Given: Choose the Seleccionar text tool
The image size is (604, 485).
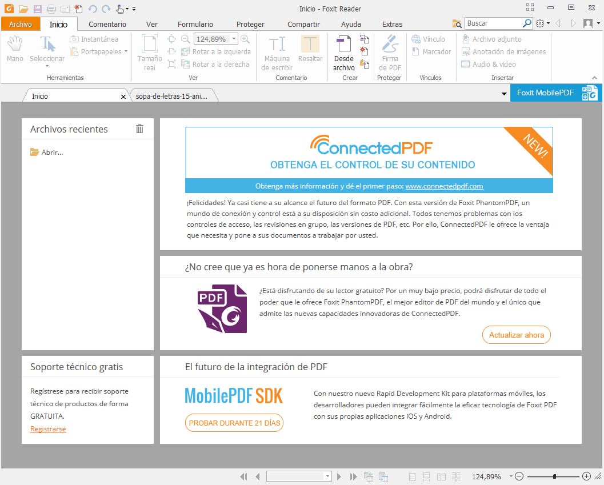Looking at the screenshot, I should point(47,49).
